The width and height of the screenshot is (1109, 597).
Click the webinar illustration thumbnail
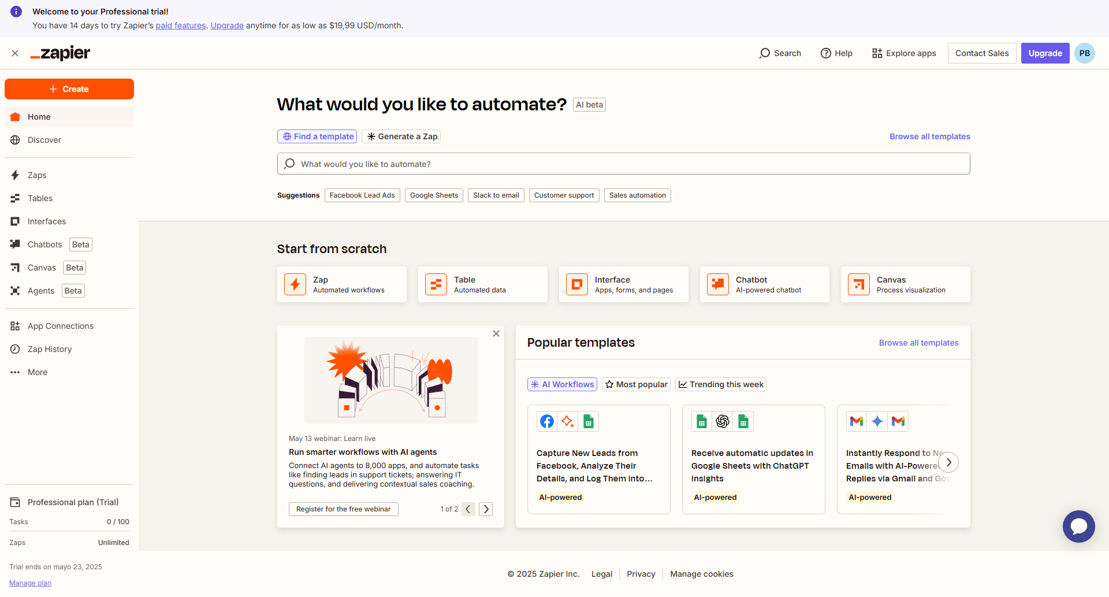[391, 380]
